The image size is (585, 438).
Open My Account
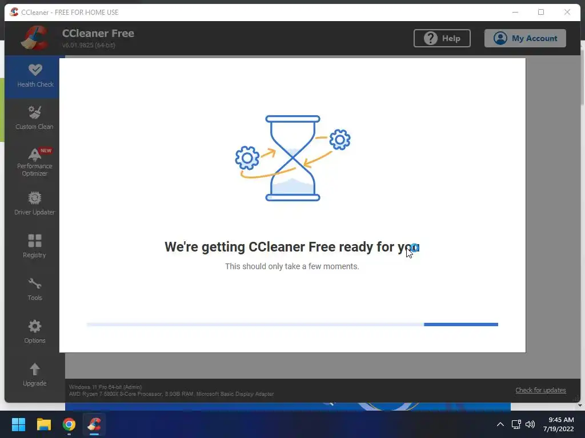(525, 38)
